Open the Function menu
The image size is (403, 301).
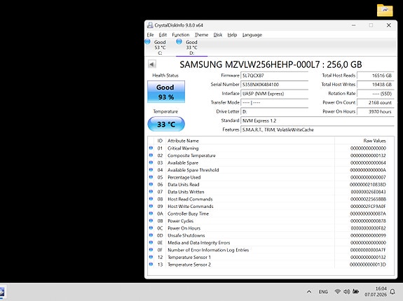(181, 35)
